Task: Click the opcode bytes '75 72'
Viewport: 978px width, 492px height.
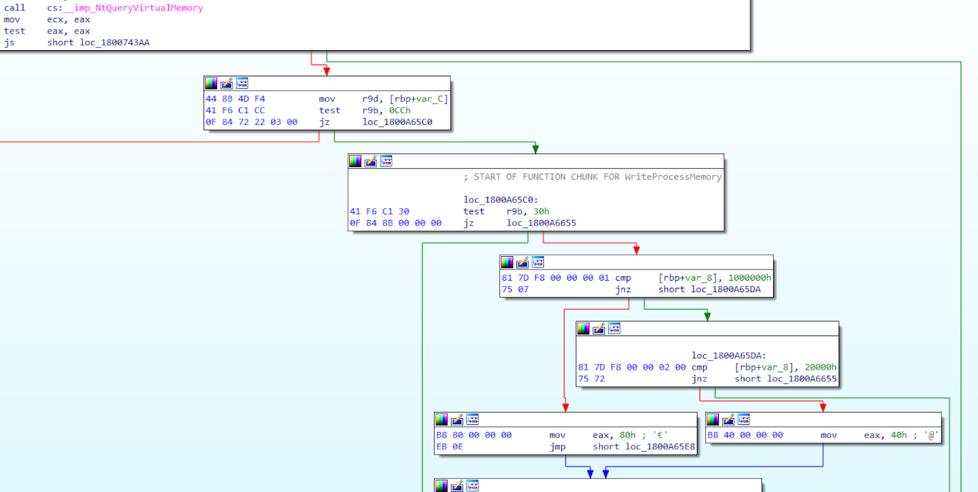Action: [592, 379]
